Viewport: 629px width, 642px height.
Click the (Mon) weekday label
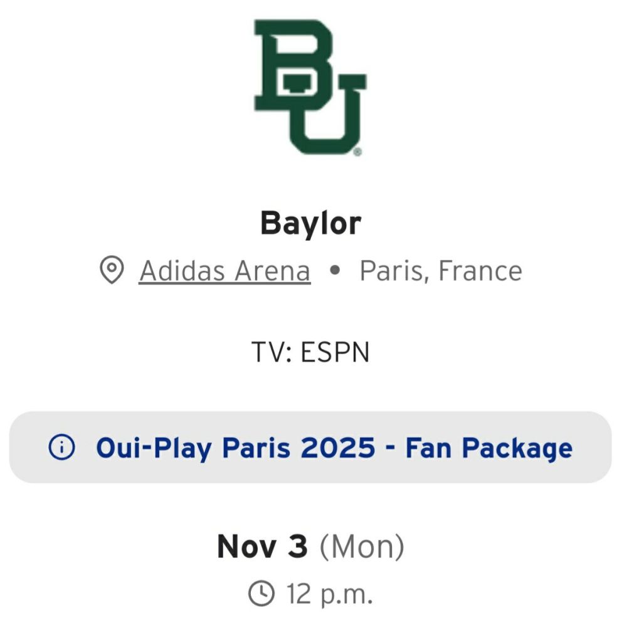(362, 546)
